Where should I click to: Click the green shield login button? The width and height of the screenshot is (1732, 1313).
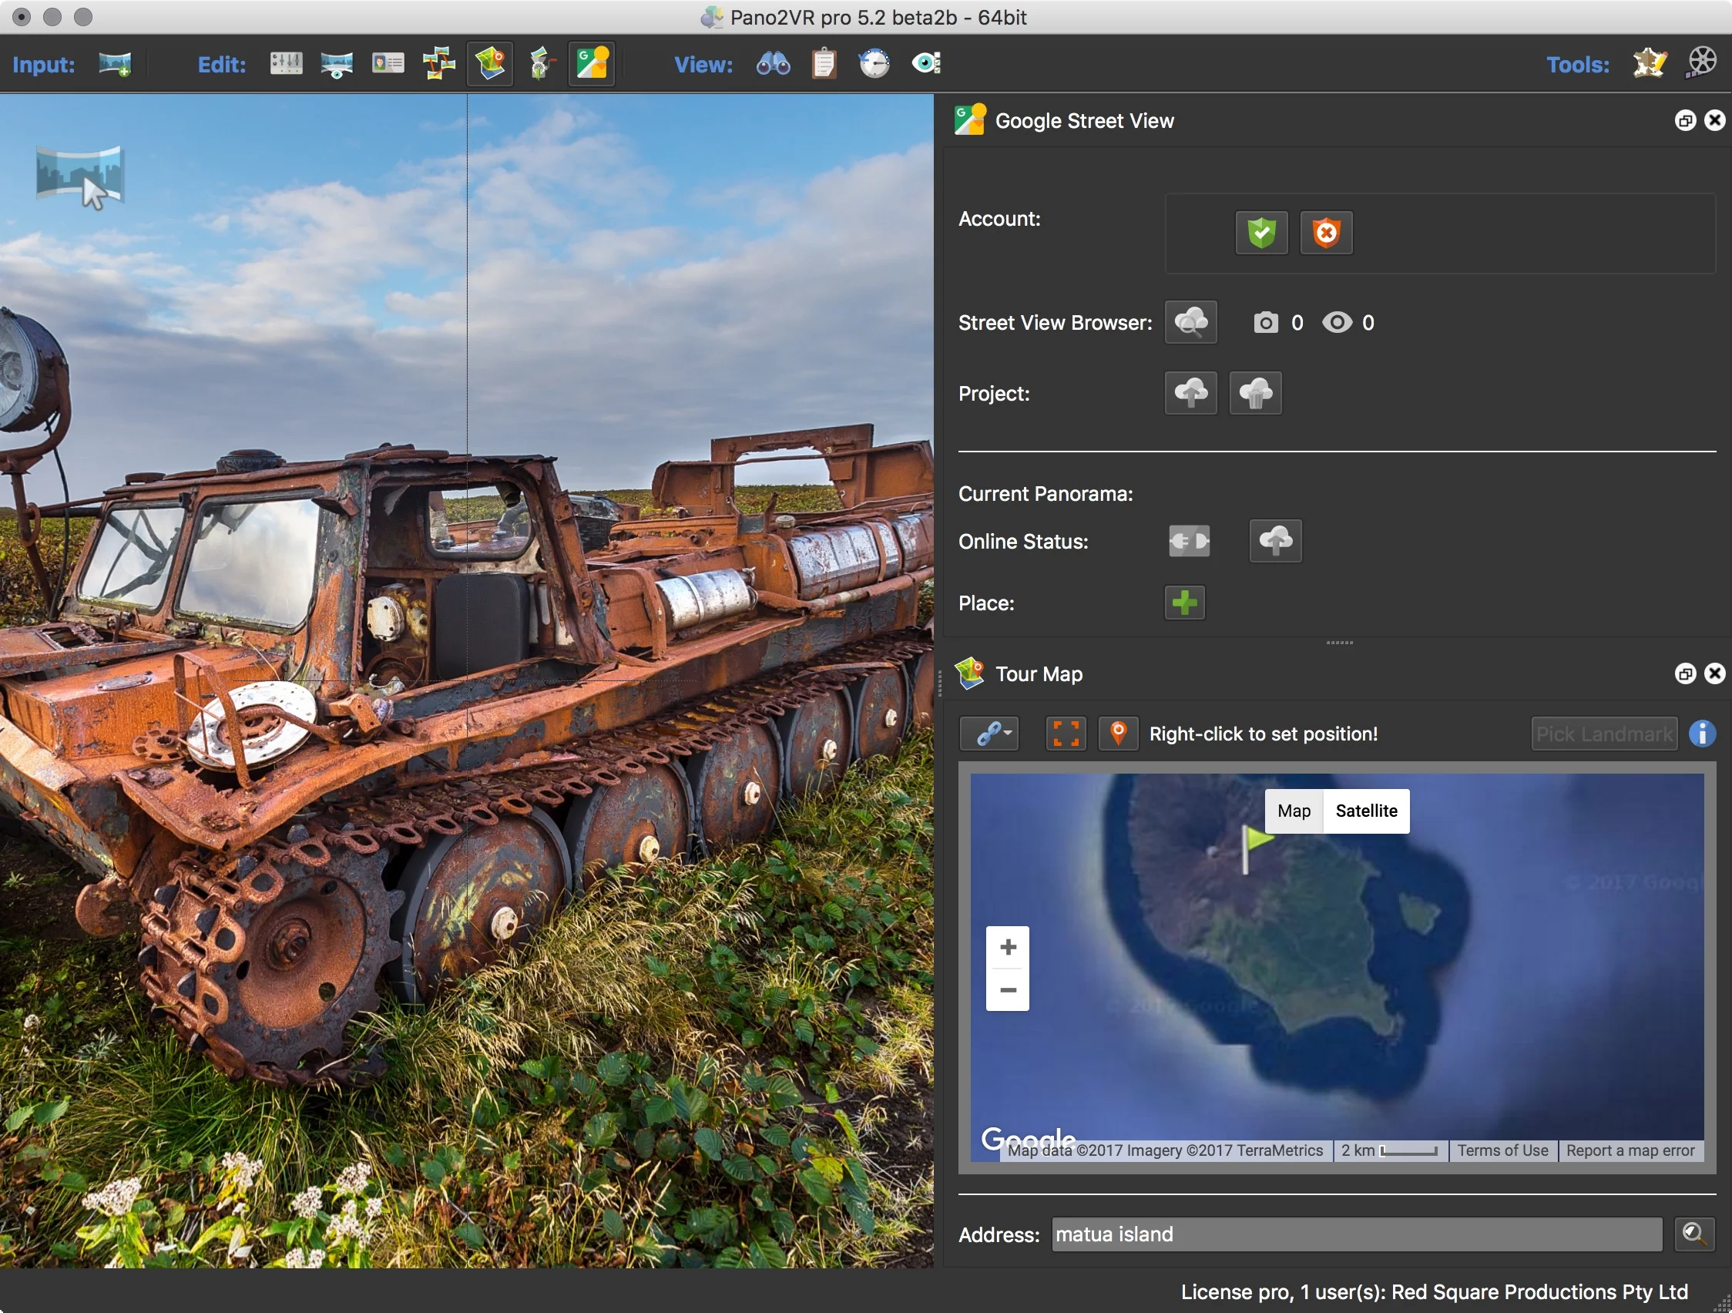tap(1260, 233)
